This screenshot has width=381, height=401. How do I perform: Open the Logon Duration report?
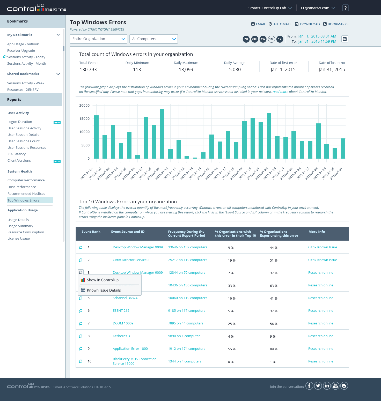pyautogui.click(x=20, y=122)
